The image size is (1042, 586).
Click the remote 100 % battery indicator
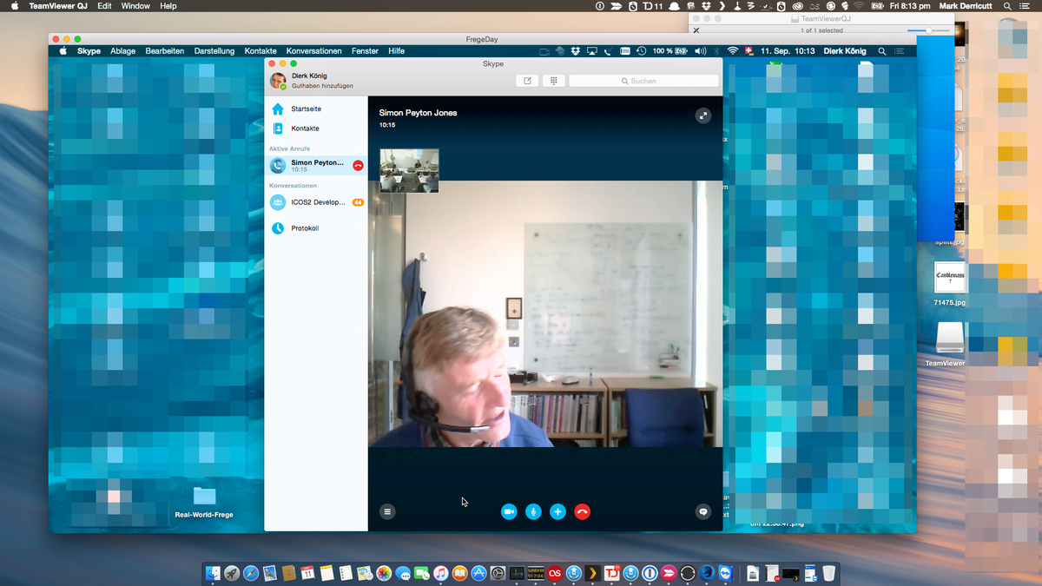pos(670,51)
